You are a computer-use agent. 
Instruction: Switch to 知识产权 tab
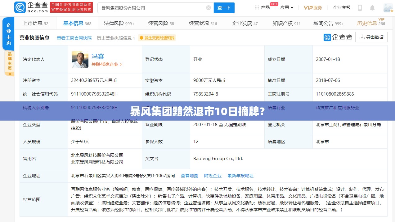287,23
